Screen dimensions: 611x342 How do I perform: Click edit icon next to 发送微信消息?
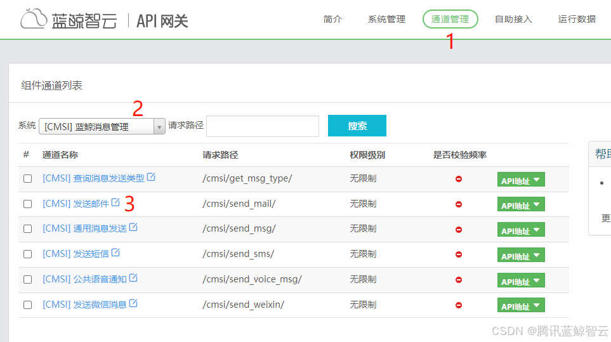[x=133, y=303]
